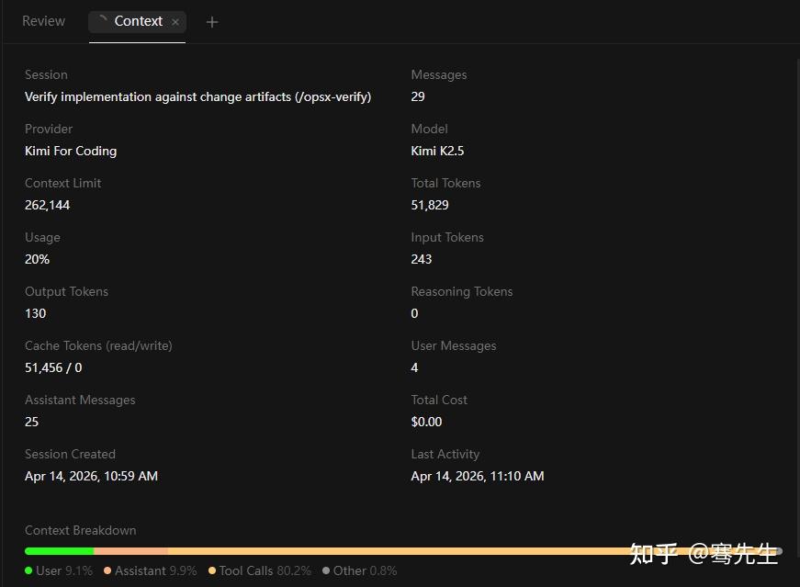
Task: Click input tokens value 243
Action: [x=422, y=259]
